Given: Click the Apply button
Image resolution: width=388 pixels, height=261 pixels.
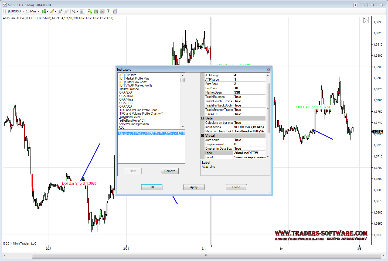Looking at the screenshot, I should pyautogui.click(x=194, y=187).
